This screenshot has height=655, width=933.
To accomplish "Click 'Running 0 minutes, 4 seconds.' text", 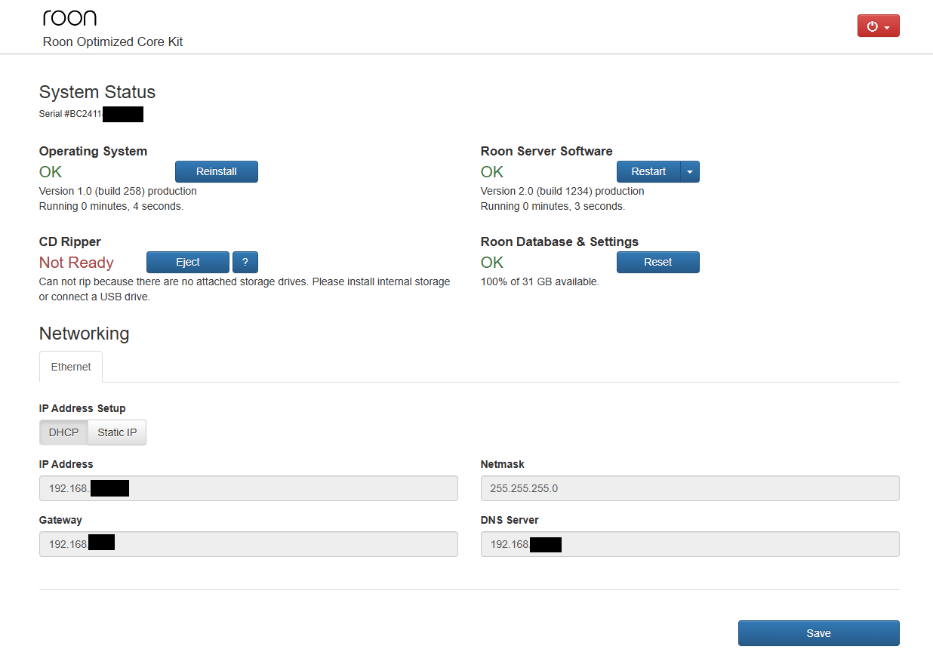I will point(111,206).
